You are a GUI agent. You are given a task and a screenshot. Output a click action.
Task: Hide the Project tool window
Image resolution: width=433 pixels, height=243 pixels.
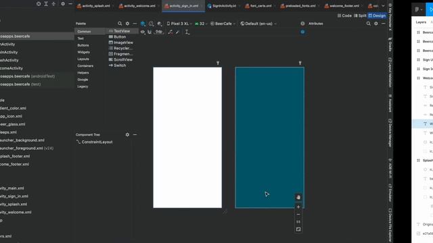click(70, 4)
